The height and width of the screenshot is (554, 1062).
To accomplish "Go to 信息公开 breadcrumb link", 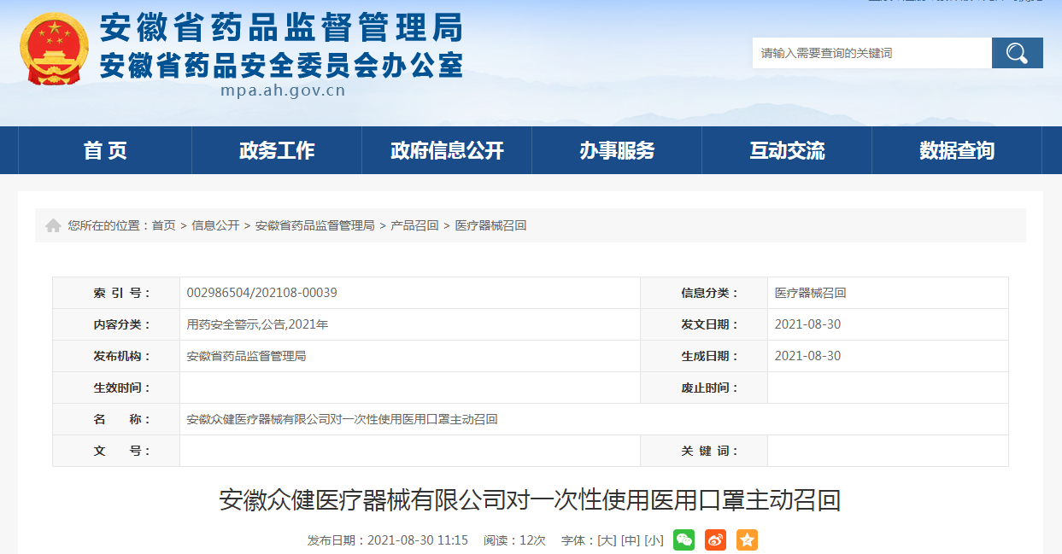I will [x=215, y=225].
